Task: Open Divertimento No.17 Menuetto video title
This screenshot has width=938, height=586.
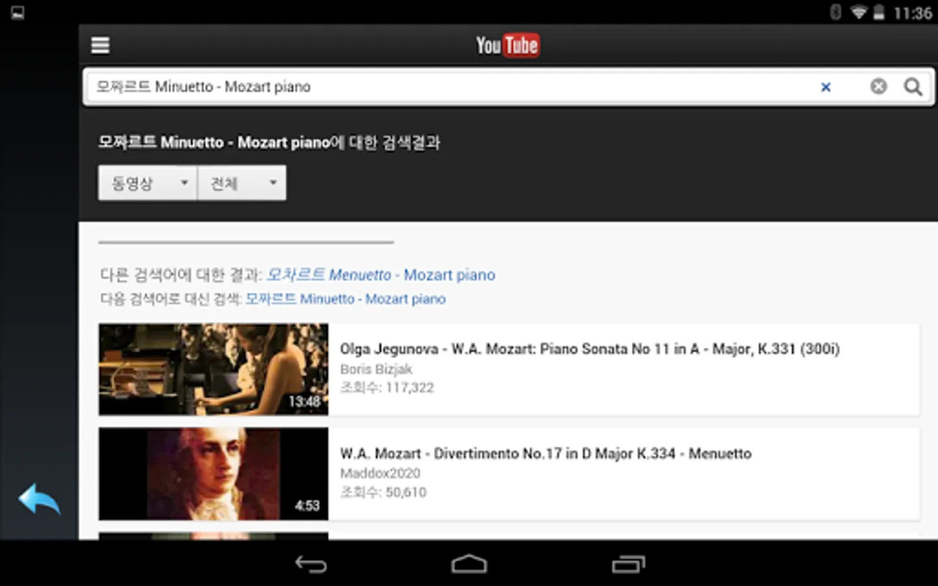Action: point(546,454)
